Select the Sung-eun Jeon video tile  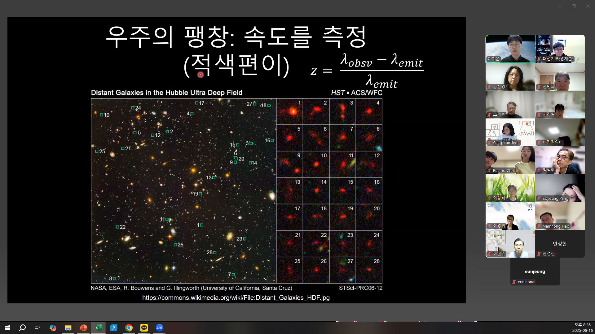click(510, 132)
